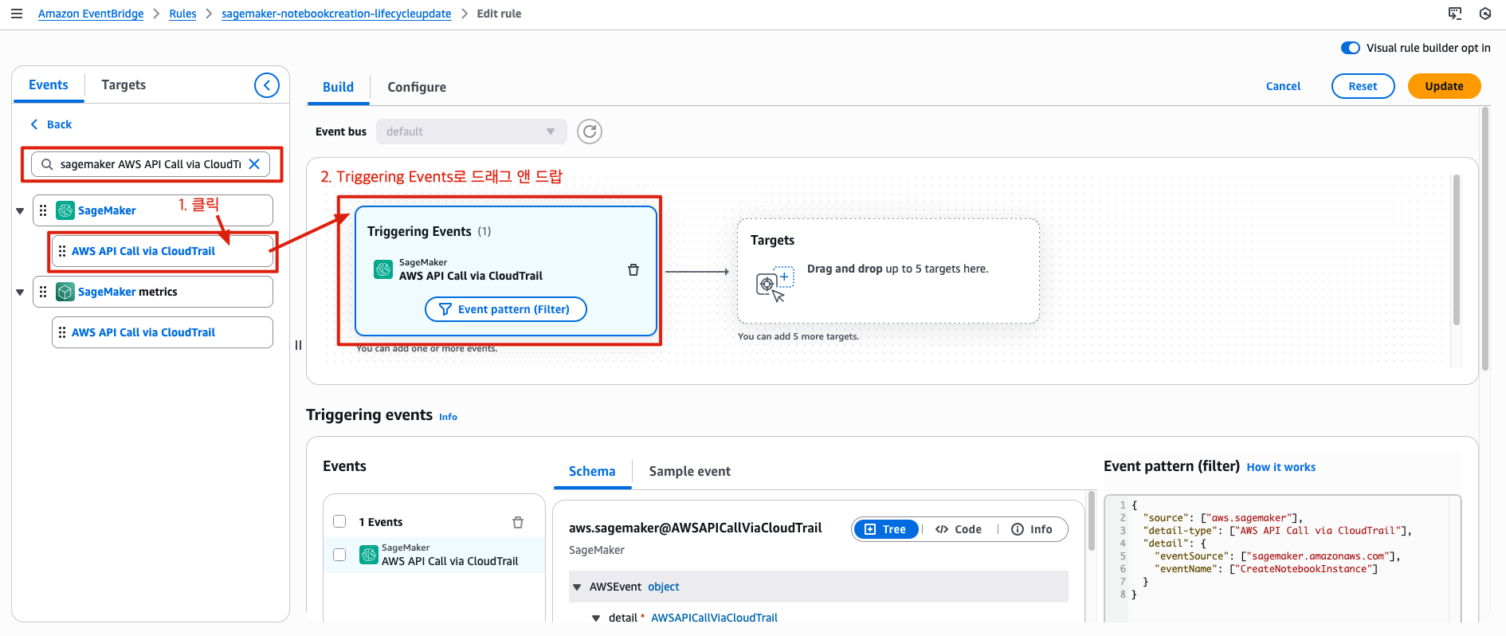Open the Event bus default dropdown

(471, 132)
